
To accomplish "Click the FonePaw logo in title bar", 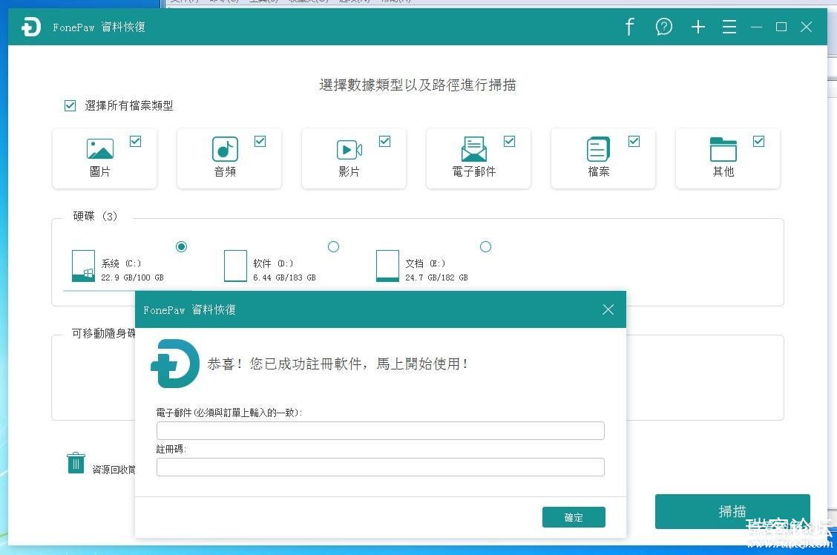I will pyautogui.click(x=31, y=27).
